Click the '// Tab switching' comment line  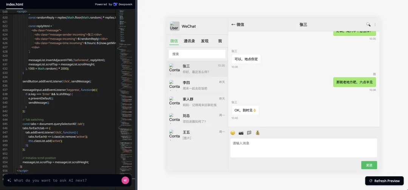point(33,120)
